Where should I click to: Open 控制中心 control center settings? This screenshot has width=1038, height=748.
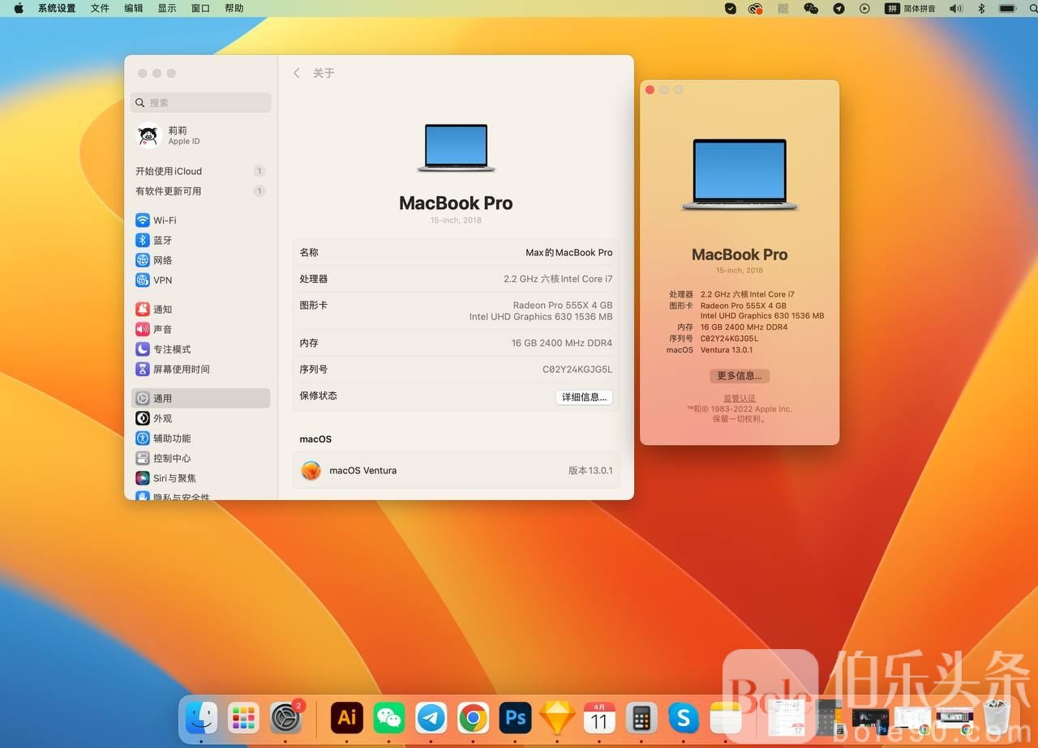click(171, 459)
